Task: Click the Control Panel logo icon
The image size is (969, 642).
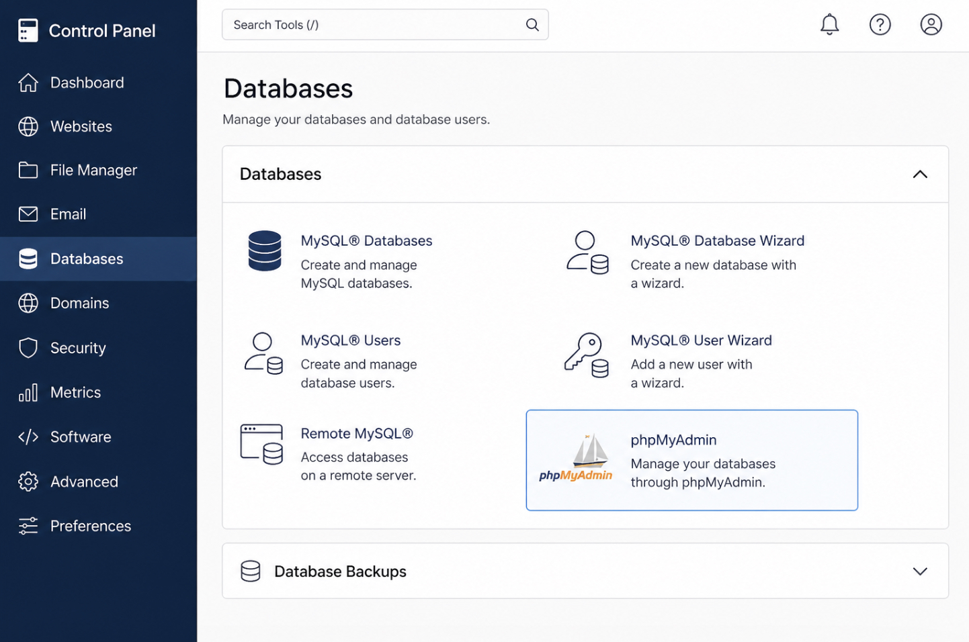Action: pos(28,30)
